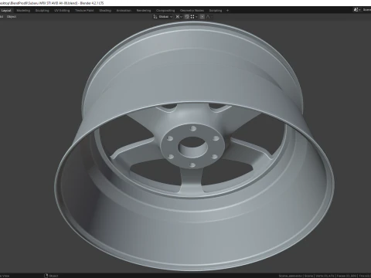Image resolution: width=371 pixels, height=278 pixels.
Task: Open the transform pivot point dropdown
Action: point(179,16)
